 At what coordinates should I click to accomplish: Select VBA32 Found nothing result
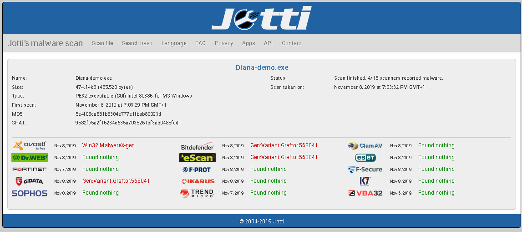pyautogui.click(x=436, y=193)
